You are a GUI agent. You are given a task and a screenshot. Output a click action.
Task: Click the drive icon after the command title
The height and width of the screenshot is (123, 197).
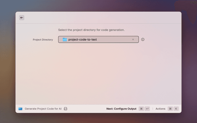(66, 109)
